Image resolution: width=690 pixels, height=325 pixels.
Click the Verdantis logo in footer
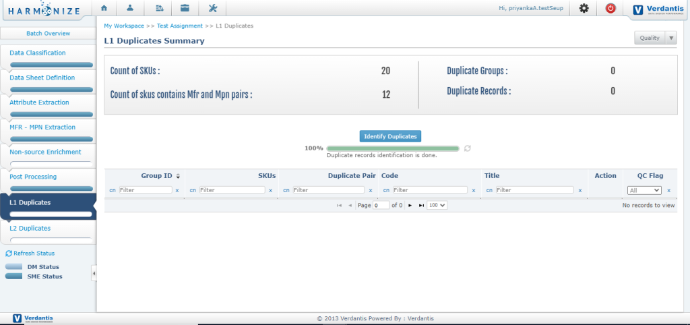coord(34,318)
